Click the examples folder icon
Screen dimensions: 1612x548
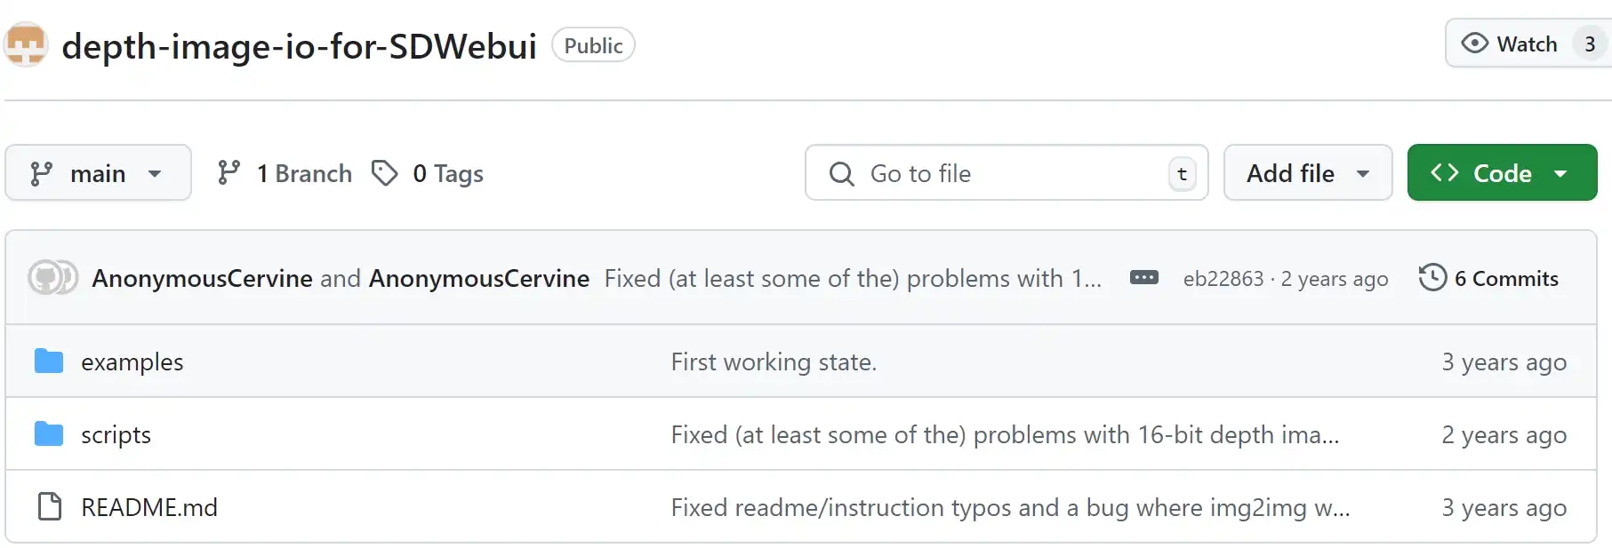[49, 361]
